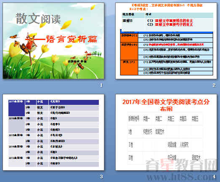Click the dark blue 2017 cell slide 3
This screenshot has width=220, height=182.
coord(16,108)
